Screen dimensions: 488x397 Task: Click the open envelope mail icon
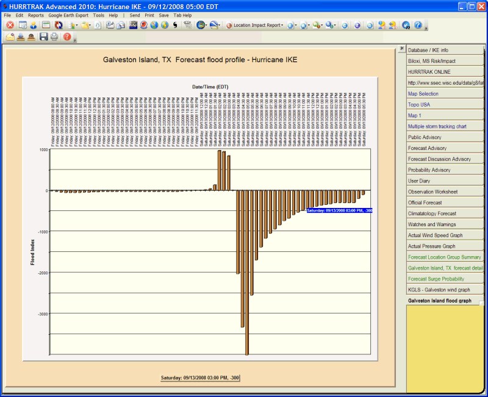(x=10, y=37)
